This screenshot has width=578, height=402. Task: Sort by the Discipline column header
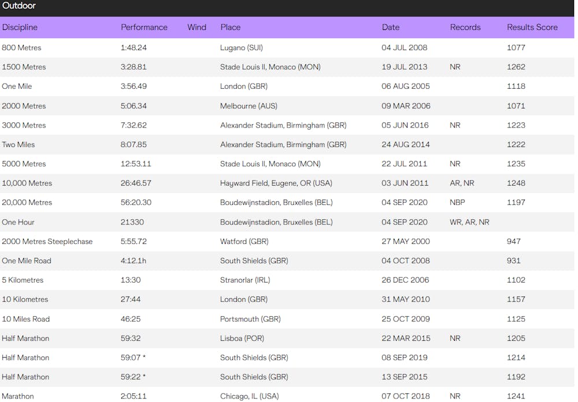20,27
